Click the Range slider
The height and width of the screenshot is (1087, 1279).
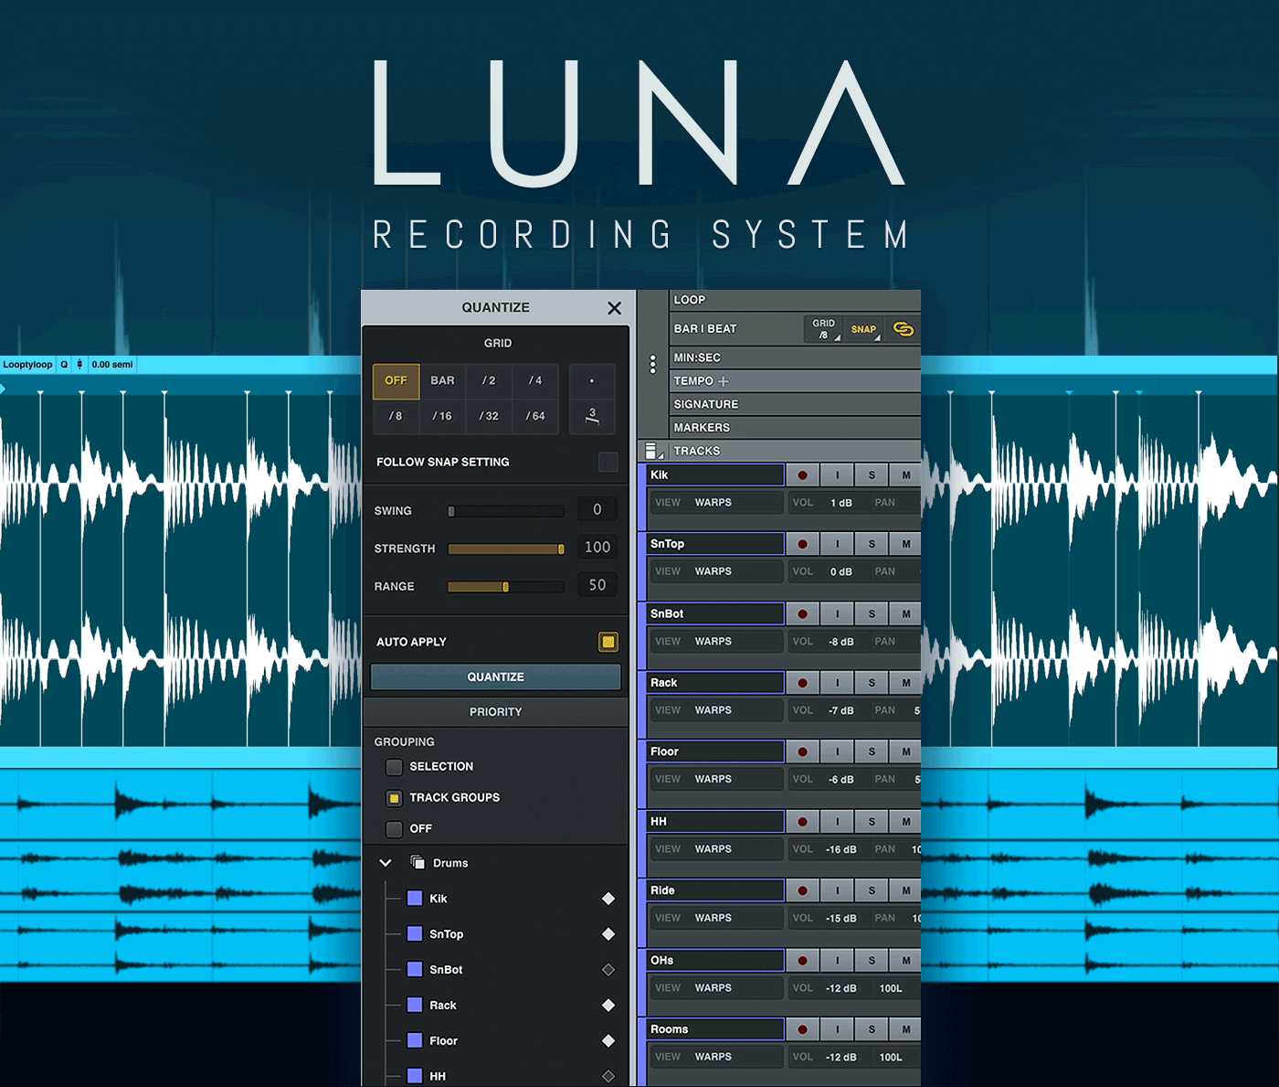[505, 587]
